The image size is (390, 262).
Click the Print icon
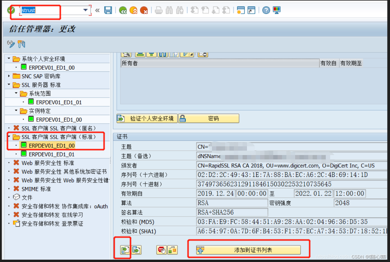coord(159,10)
